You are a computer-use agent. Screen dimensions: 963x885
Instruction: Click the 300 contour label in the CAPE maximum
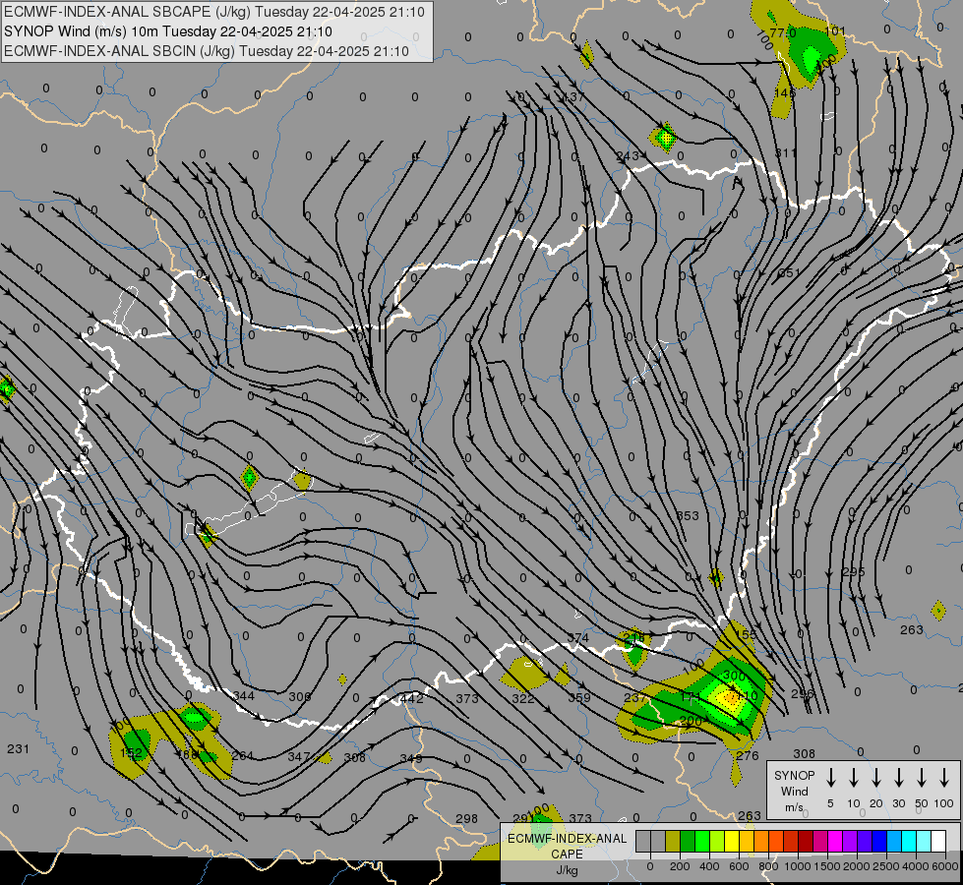coord(734,676)
